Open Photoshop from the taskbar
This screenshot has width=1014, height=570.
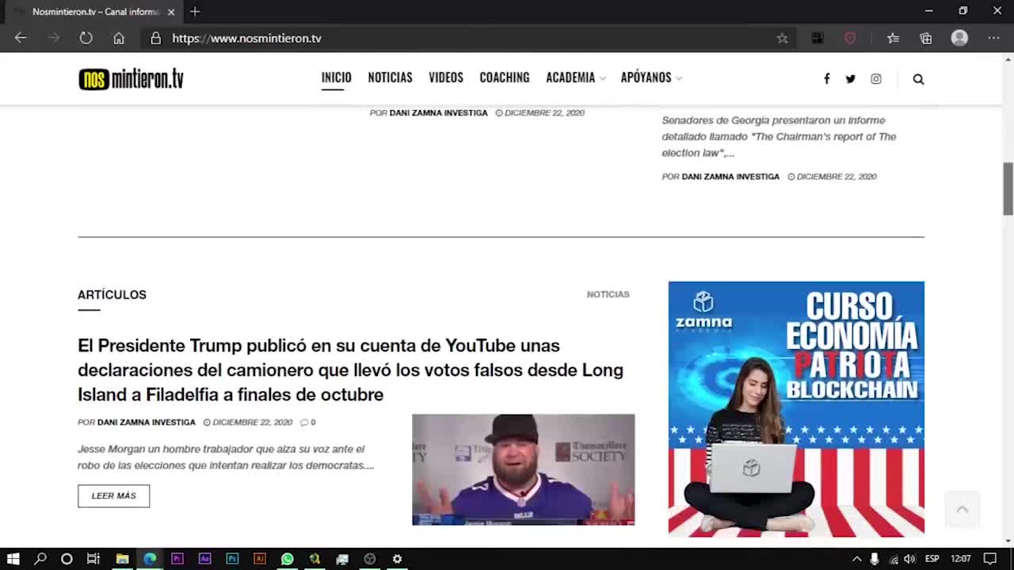click(232, 558)
